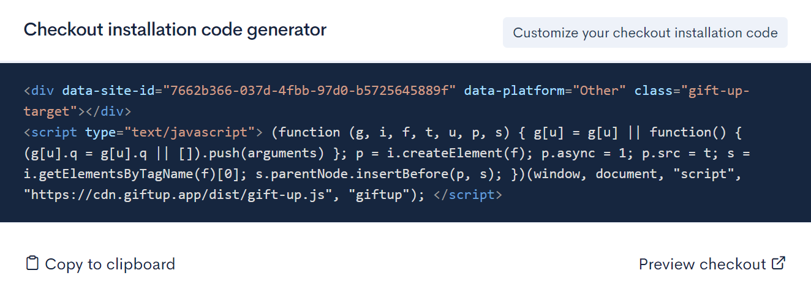Click the class="gift-up- attribute text
Screen dimensions: 811x300
point(692,91)
